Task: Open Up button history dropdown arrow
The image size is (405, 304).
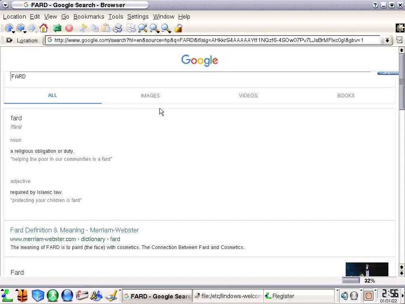Action: tap(13, 32)
